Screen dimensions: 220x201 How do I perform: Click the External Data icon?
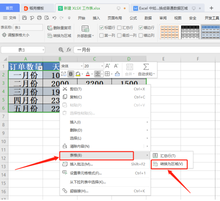(85, 29)
